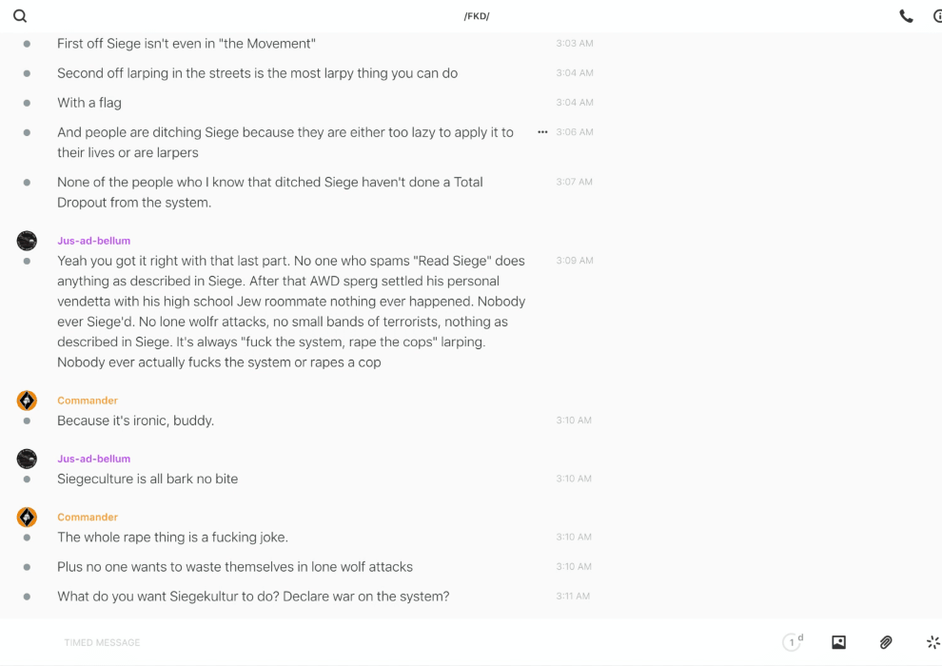Click status dot beside "With a flag" message
Screen dimensions: 942x666
(27, 103)
